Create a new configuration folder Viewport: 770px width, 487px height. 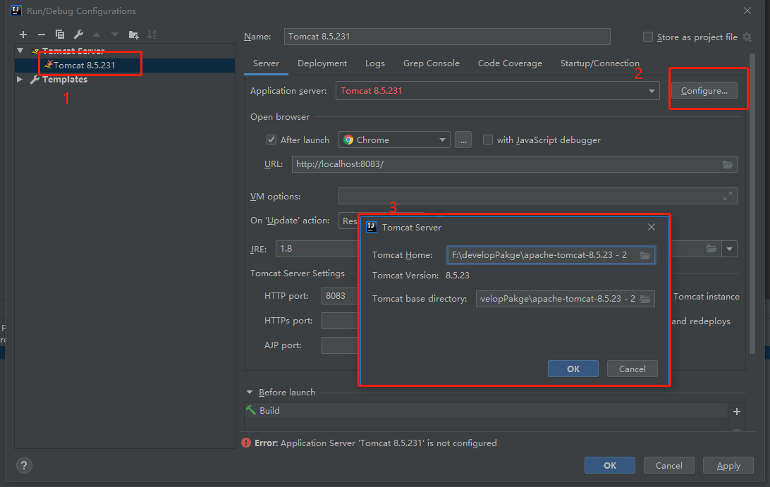pos(133,35)
